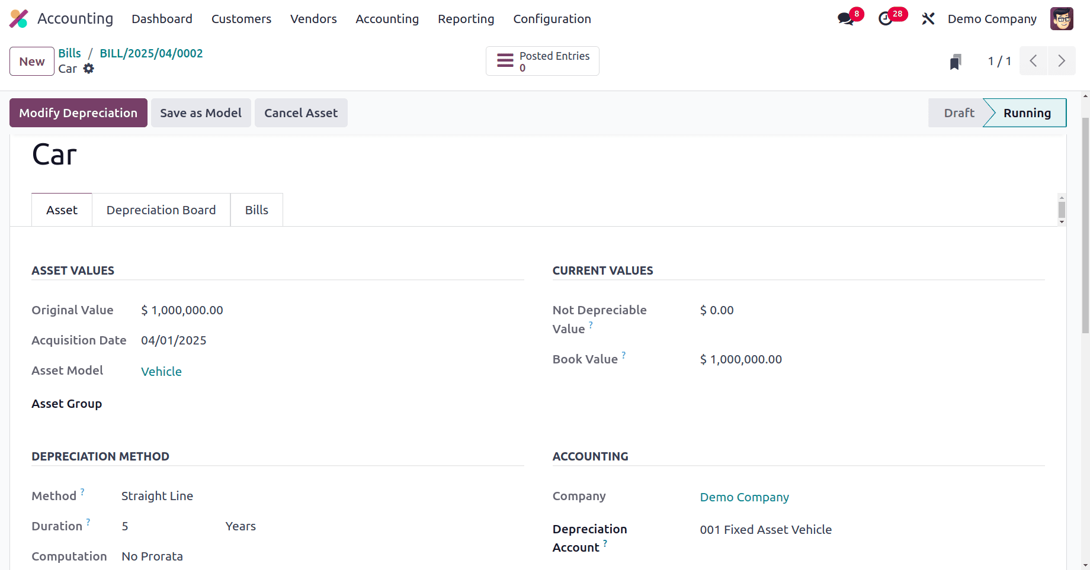Click Cancel Asset button
The width and height of the screenshot is (1090, 570).
(x=301, y=113)
